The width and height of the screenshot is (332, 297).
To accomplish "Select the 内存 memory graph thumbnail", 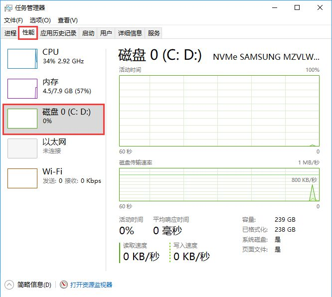I will (x=22, y=89).
